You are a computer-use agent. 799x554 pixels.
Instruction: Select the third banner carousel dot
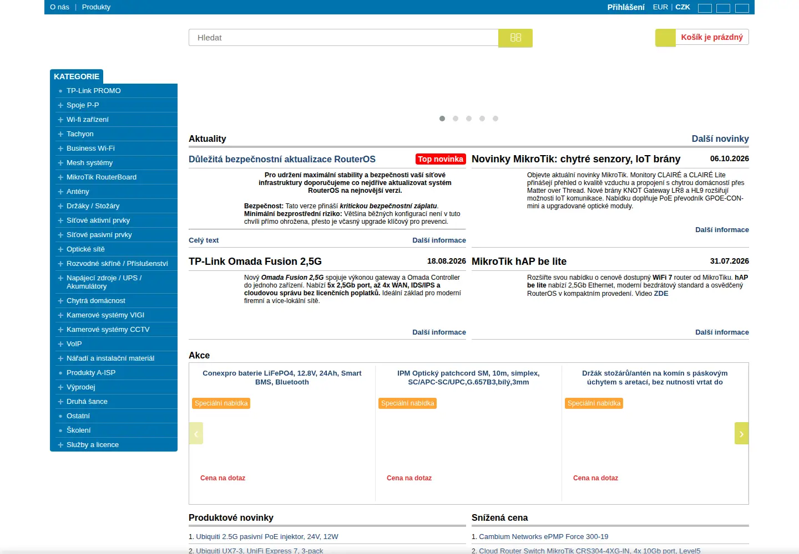(x=469, y=119)
